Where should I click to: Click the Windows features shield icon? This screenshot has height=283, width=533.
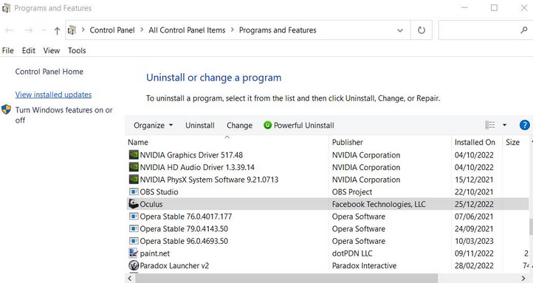click(6, 109)
